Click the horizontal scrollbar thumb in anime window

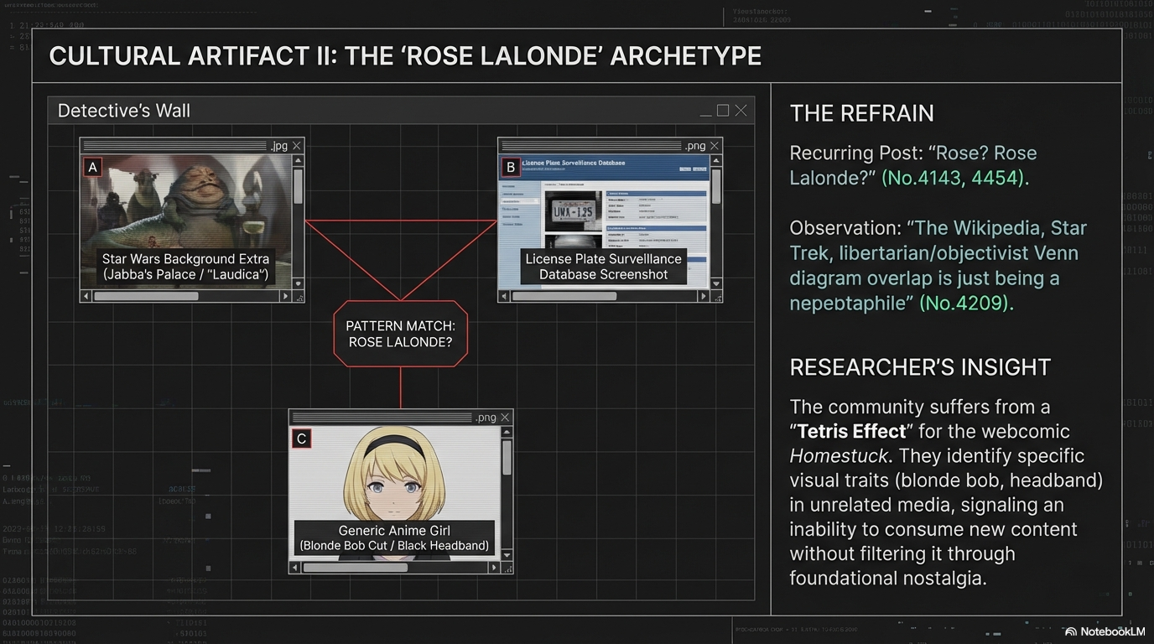pyautogui.click(x=355, y=568)
